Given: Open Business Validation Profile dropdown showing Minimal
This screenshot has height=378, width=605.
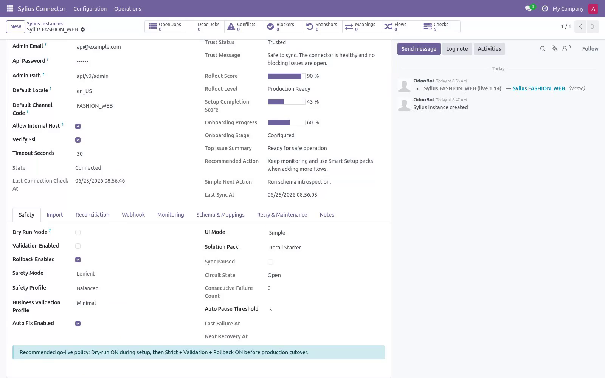Looking at the screenshot, I should [134, 303].
